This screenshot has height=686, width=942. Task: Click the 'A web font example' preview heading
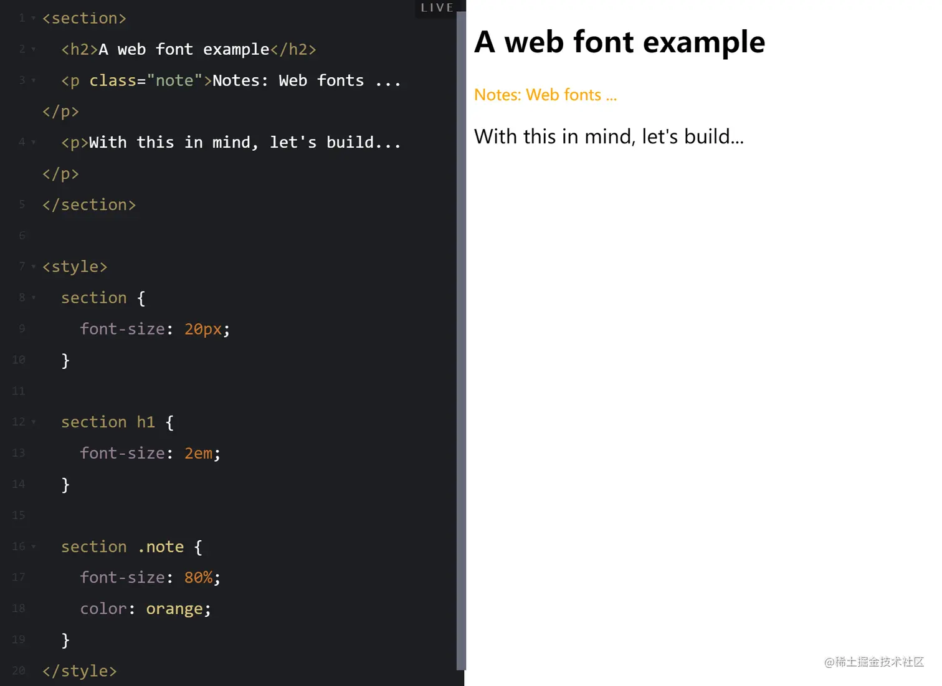(x=619, y=42)
